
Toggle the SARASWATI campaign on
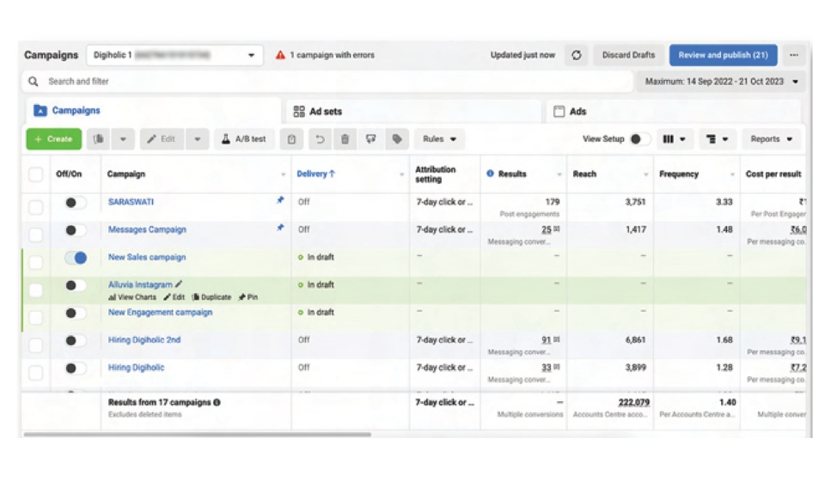tap(76, 203)
